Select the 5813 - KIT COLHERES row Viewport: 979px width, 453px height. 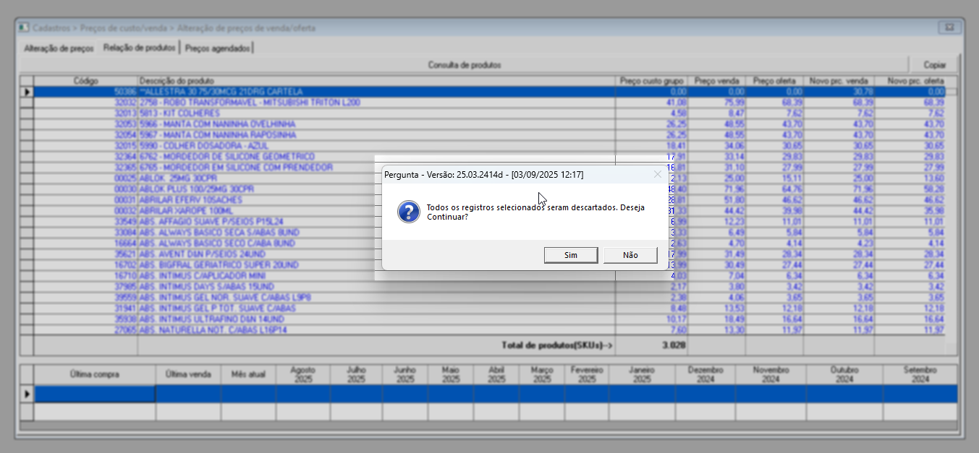click(489, 113)
